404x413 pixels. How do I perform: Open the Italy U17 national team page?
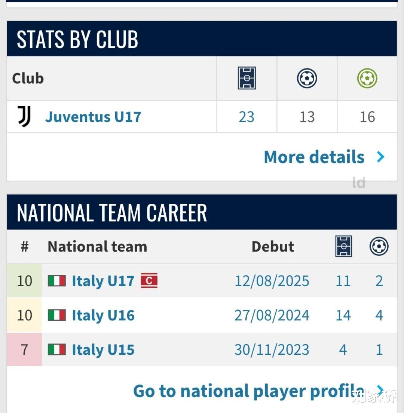103,281
